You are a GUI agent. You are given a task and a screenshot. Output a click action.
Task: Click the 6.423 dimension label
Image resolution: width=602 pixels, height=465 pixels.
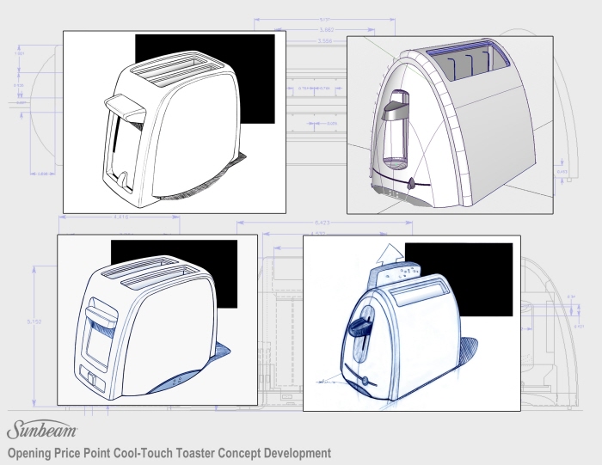click(322, 222)
